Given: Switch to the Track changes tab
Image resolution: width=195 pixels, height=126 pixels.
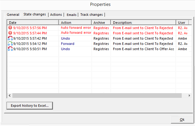Looking at the screenshot, I should click(x=92, y=15).
